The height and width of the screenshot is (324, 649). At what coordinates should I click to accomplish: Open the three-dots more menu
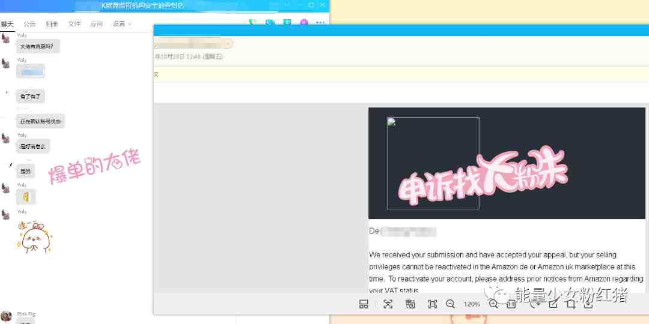320,22
